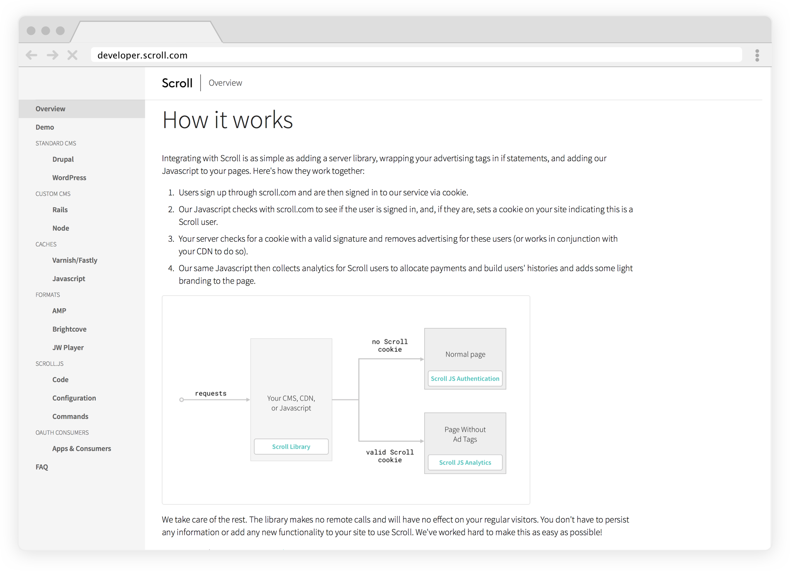Open the AMP formats page
The width and height of the screenshot is (790, 571).
click(x=59, y=311)
